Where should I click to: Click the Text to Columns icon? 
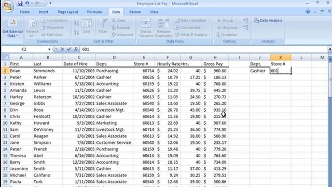[146, 23]
